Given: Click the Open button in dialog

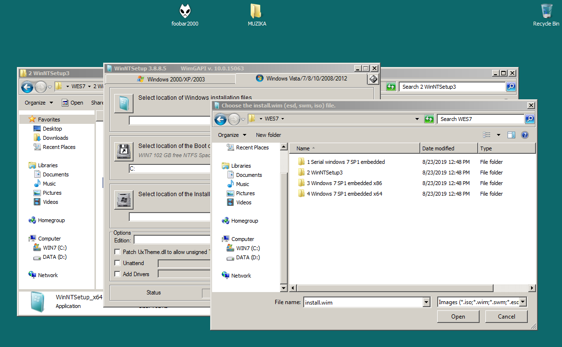Looking at the screenshot, I should tap(458, 317).
